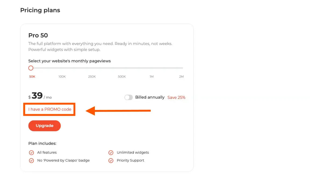This screenshot has height=179, width=310.
Task: Select the 1M pageviews mark
Action: (x=152, y=77)
